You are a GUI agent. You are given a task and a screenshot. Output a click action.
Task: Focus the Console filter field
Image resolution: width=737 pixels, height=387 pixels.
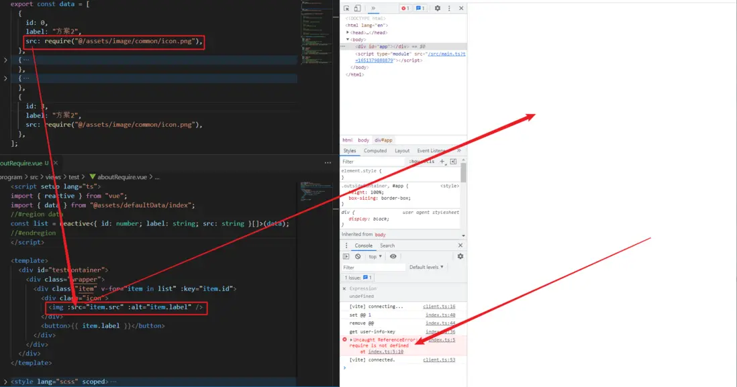click(x=373, y=267)
